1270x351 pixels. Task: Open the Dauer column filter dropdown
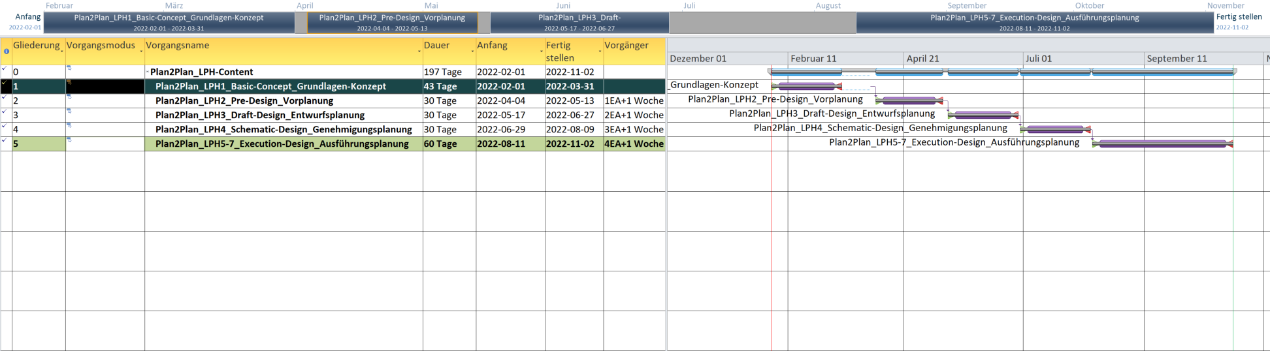(x=472, y=51)
